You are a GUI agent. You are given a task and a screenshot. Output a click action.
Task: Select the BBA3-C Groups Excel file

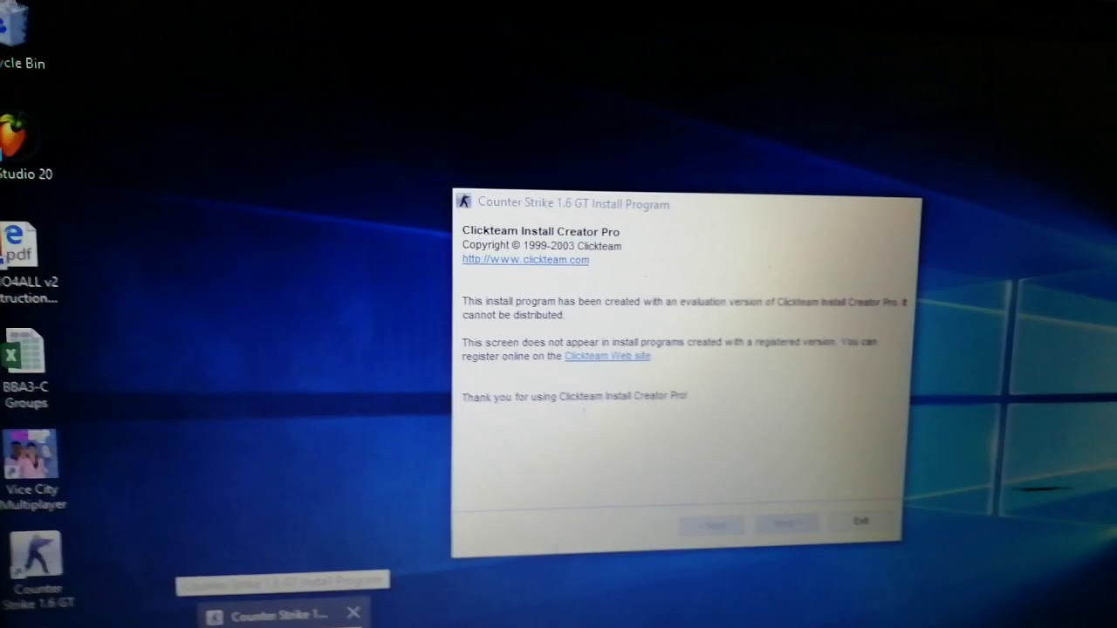pos(25,369)
